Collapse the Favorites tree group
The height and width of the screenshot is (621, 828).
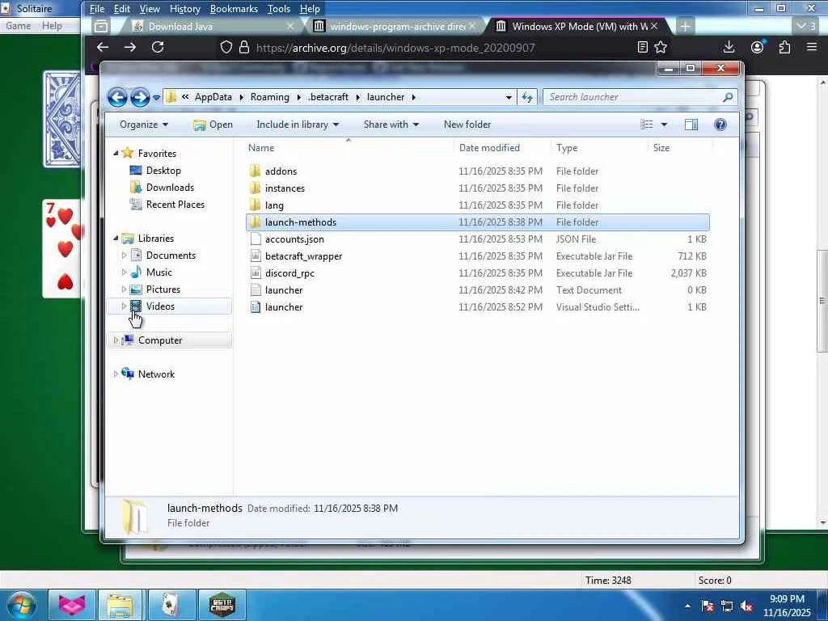(x=116, y=153)
